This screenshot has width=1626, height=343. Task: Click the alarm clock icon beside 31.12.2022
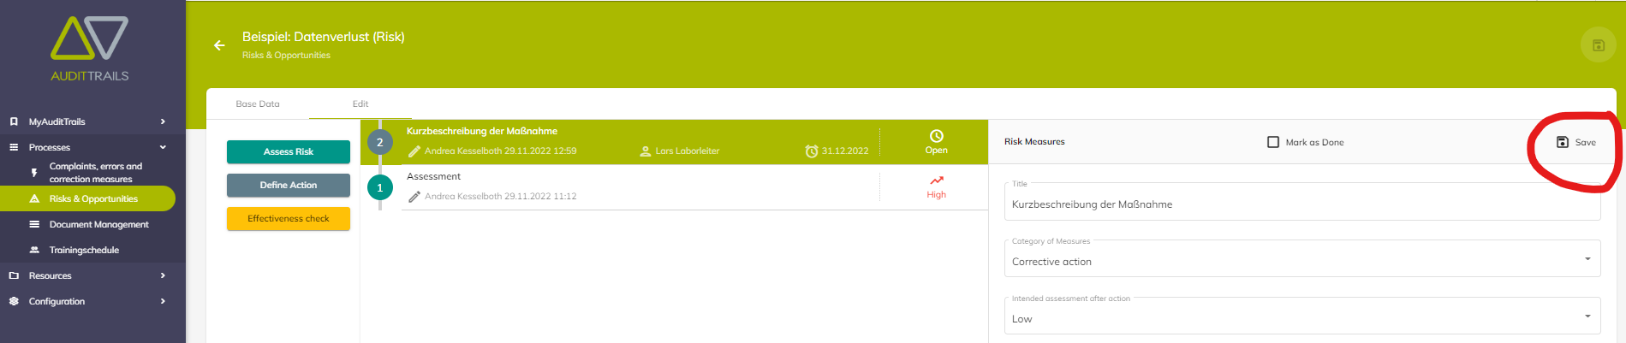click(812, 151)
